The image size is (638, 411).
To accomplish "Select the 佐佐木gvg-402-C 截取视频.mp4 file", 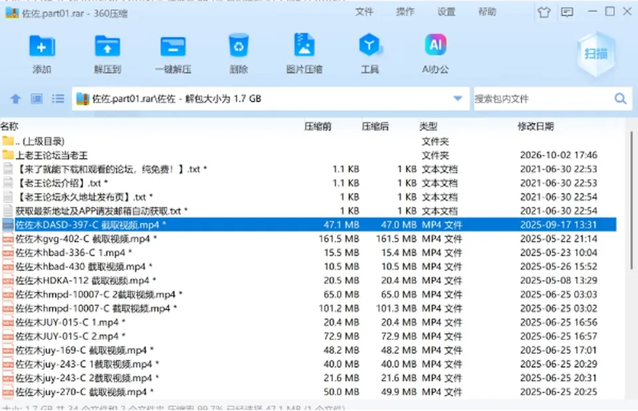I will click(86, 238).
